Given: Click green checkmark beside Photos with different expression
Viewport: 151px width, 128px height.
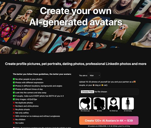Looking at the screenshot, I should point(14,83).
